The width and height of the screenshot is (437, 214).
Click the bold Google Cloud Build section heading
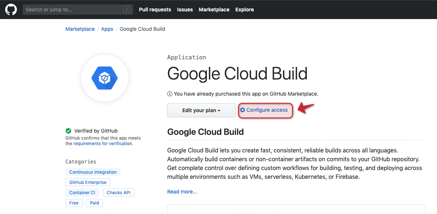(x=205, y=132)
